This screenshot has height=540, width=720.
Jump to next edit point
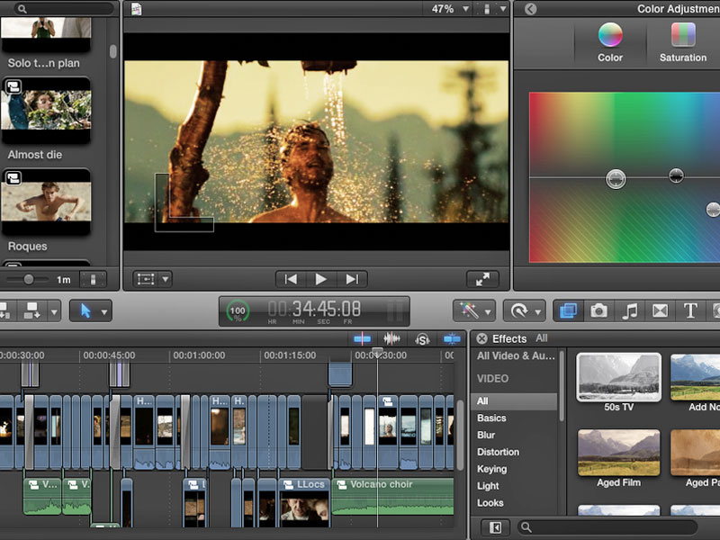pyautogui.click(x=352, y=279)
